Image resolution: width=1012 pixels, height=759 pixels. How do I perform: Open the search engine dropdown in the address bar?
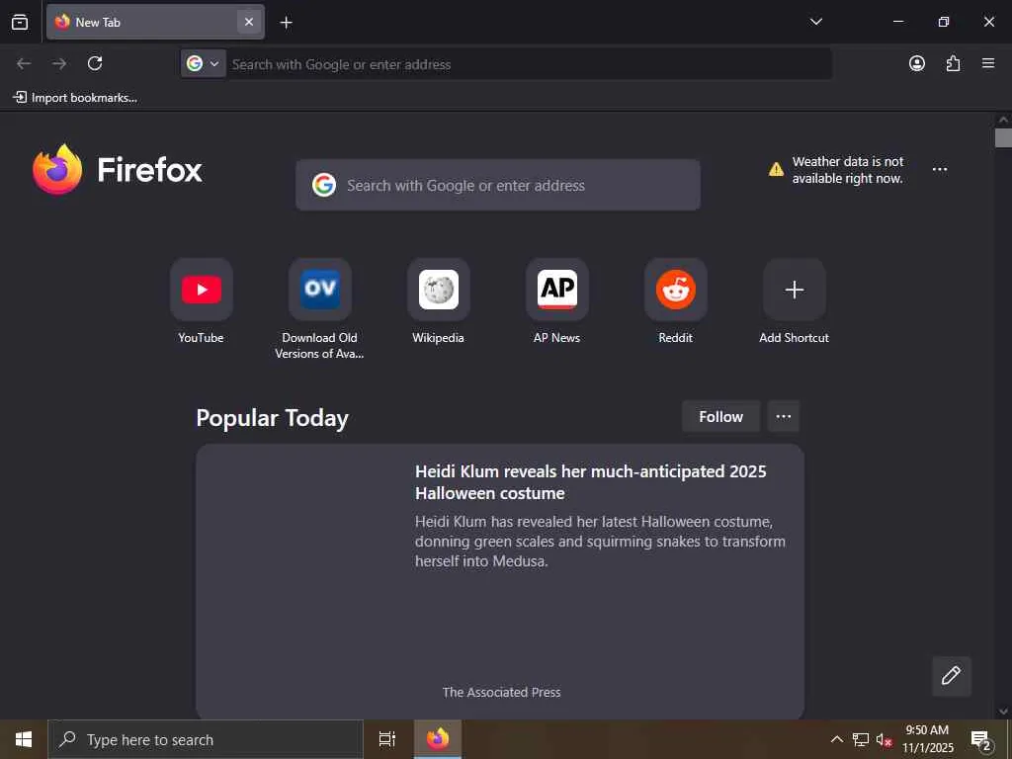(x=204, y=63)
